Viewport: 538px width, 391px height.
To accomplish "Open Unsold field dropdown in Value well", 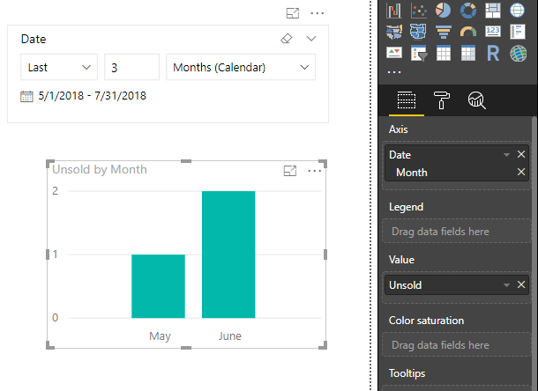I will click(x=506, y=285).
